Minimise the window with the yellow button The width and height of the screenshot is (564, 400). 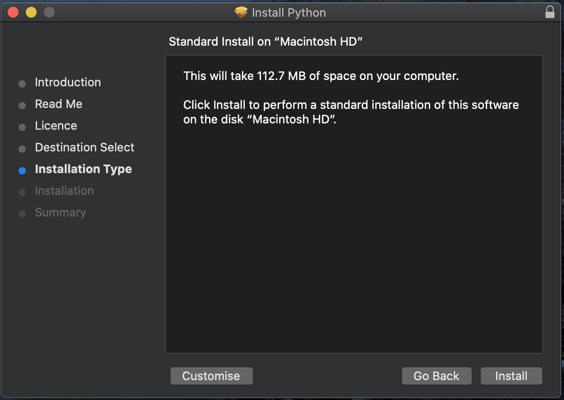(31, 12)
